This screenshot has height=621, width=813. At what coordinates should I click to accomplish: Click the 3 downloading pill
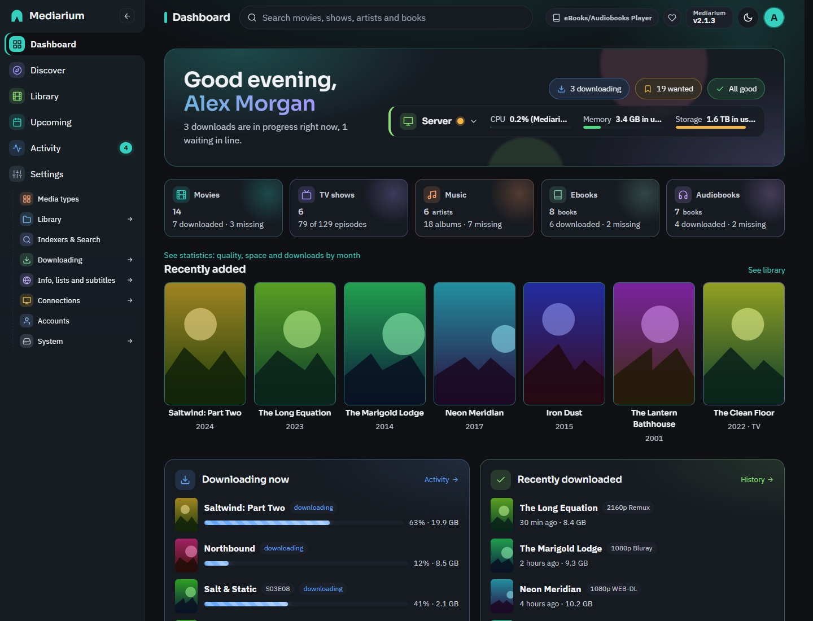[589, 89]
